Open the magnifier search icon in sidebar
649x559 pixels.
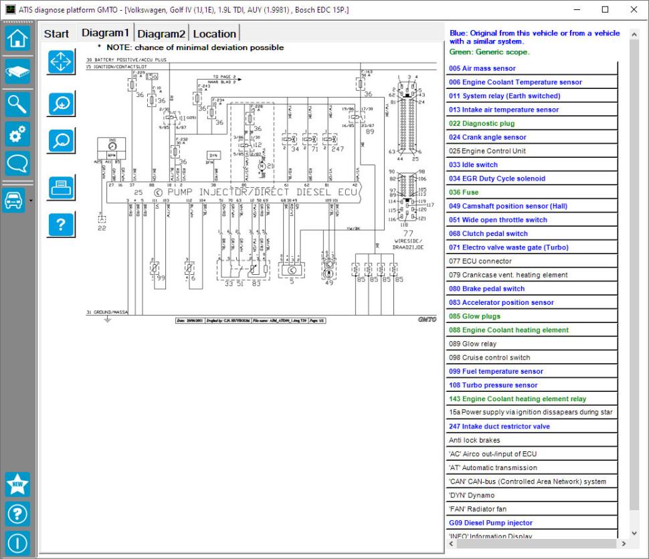[17, 104]
